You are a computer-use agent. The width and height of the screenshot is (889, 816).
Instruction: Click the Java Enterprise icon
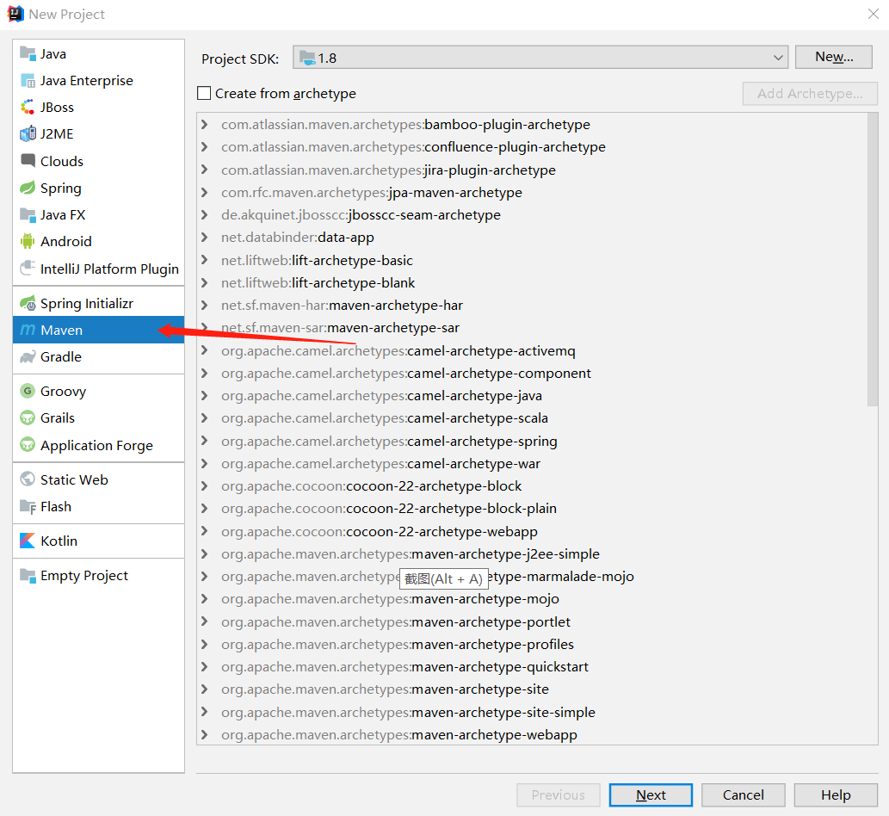[28, 81]
